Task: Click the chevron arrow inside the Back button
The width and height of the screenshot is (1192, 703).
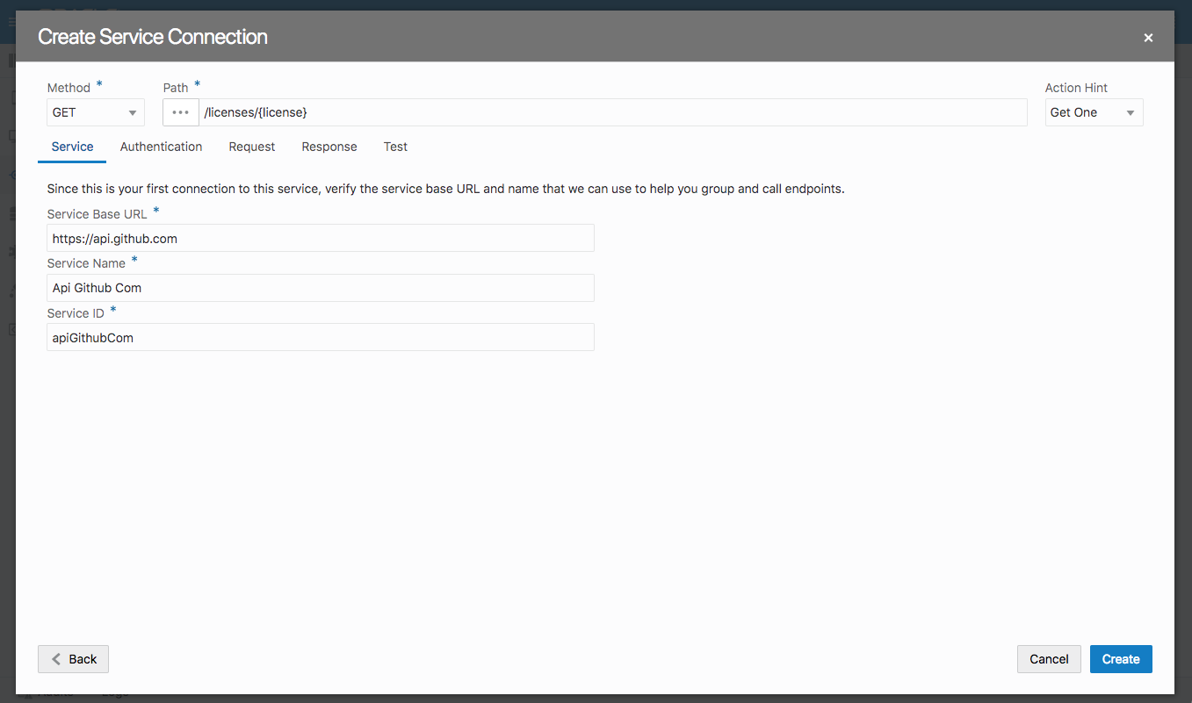Action: pos(54,658)
